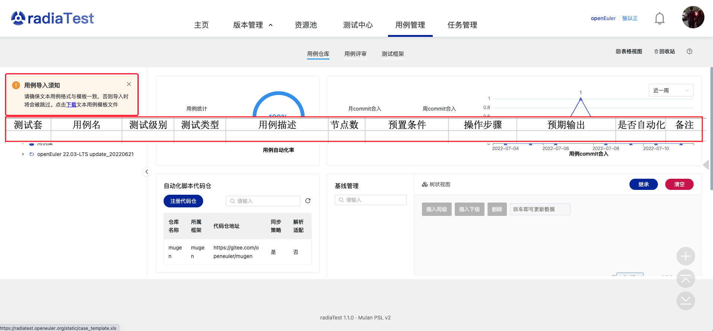Expand openEuler 22.03-LTS update_20220621 tree node

(x=23, y=154)
